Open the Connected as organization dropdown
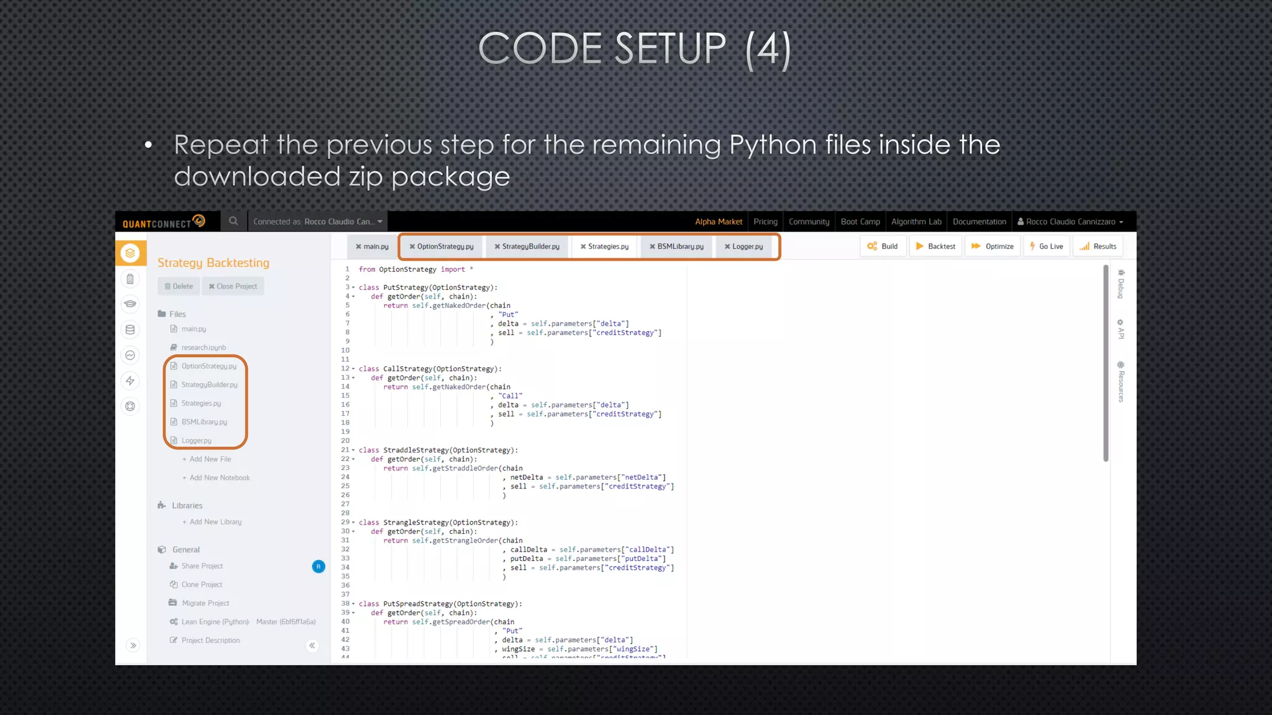 coord(318,222)
